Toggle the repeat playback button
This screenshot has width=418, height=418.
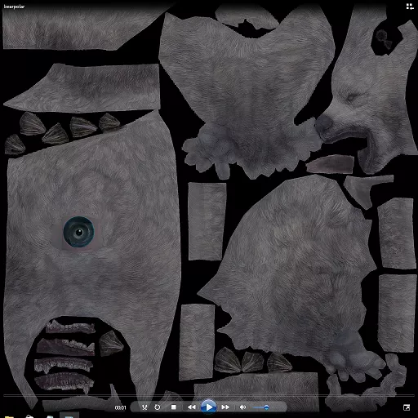(x=158, y=407)
